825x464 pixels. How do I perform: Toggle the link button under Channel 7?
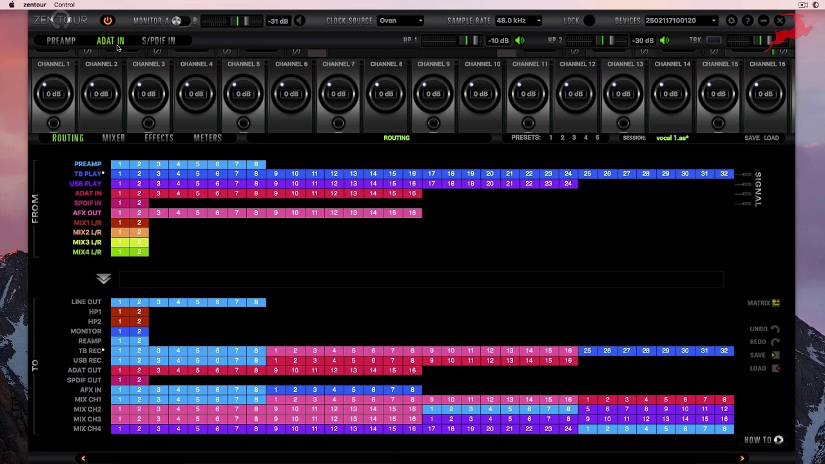[x=338, y=123]
